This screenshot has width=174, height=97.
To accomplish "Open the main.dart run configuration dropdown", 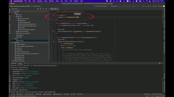I will coord(115,6).
